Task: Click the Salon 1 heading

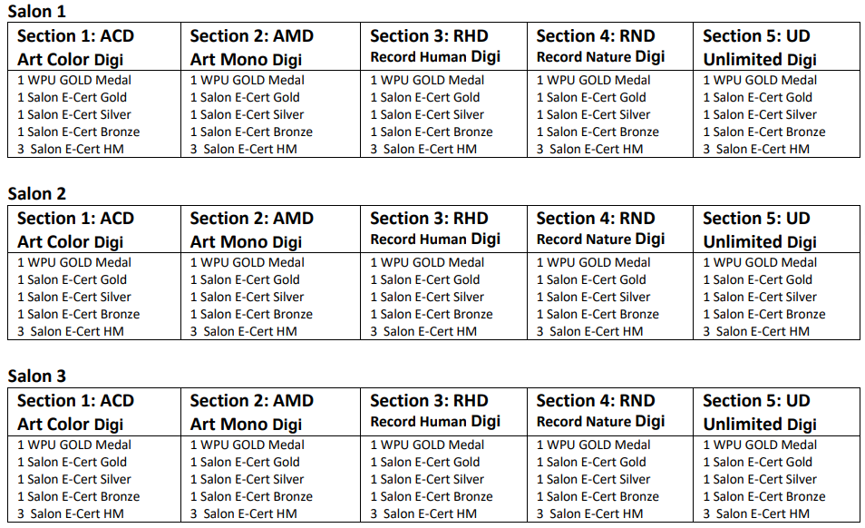Action: point(36,11)
